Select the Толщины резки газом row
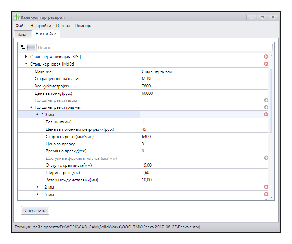This screenshot has height=244, width=292. pyautogui.click(x=143, y=100)
